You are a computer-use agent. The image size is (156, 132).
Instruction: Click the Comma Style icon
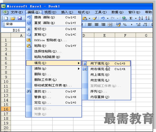pyautogui.click(x=132, y=25)
